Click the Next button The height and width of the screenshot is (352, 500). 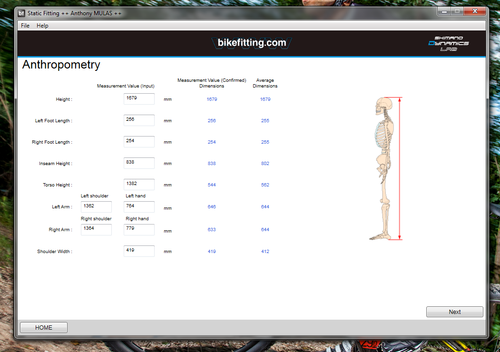coord(454,312)
